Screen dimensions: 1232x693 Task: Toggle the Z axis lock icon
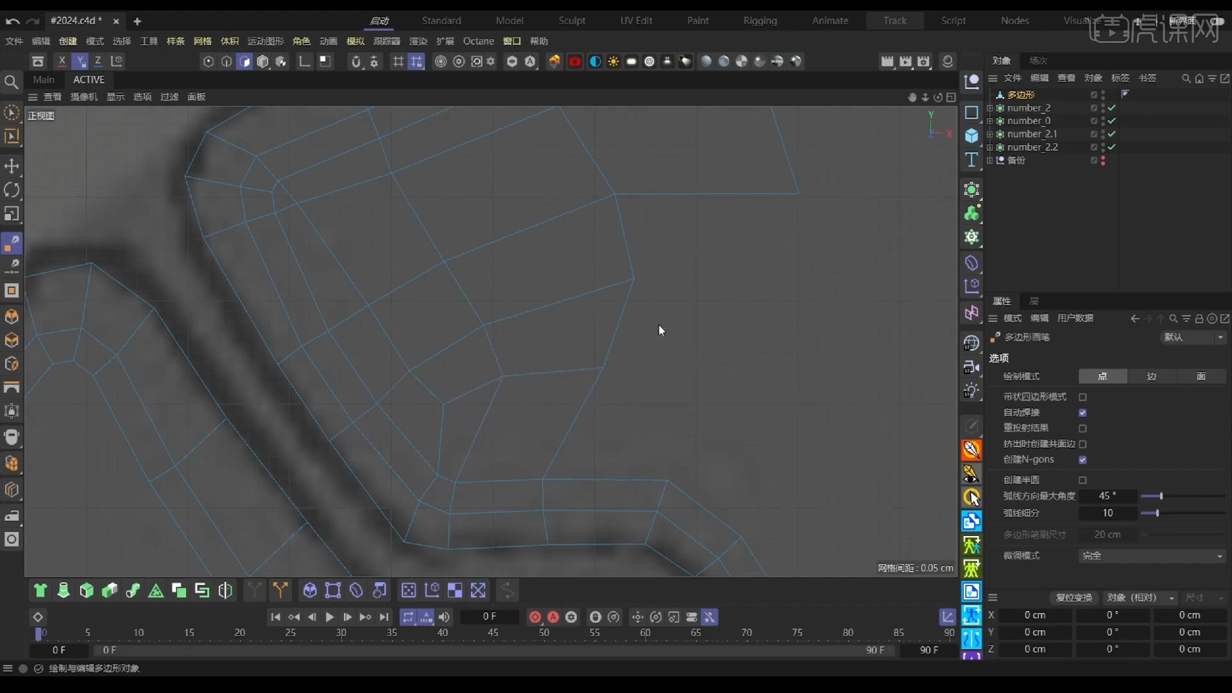[98, 62]
